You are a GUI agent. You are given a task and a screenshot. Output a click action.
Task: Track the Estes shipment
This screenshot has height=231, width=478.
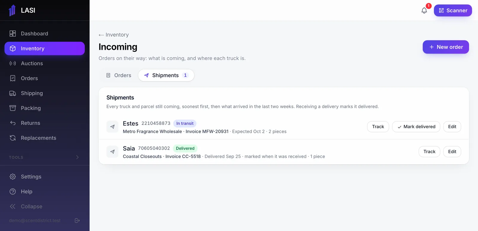click(378, 127)
